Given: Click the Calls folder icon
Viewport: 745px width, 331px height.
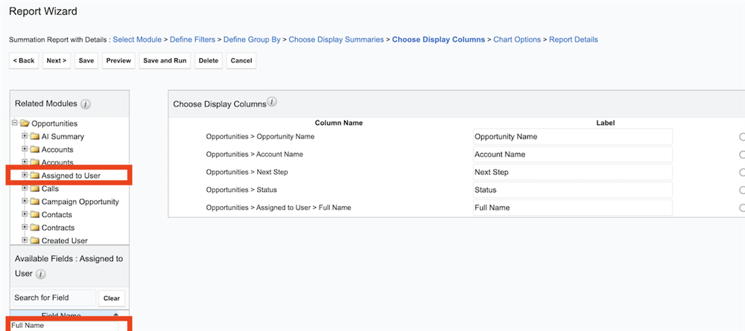Looking at the screenshot, I should pos(34,189).
